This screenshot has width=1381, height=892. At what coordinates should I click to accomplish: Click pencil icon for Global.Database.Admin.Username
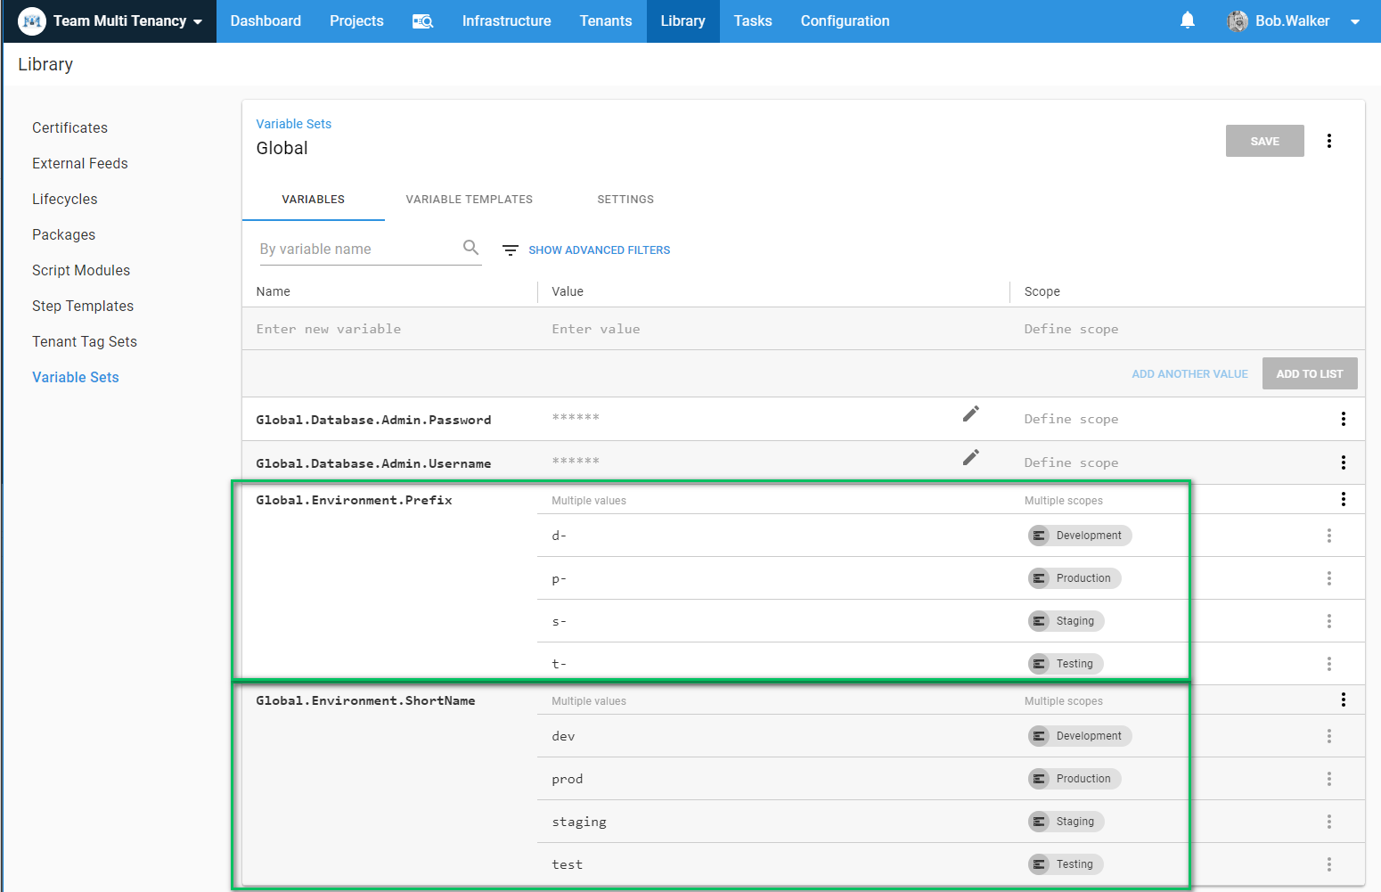[x=970, y=457]
